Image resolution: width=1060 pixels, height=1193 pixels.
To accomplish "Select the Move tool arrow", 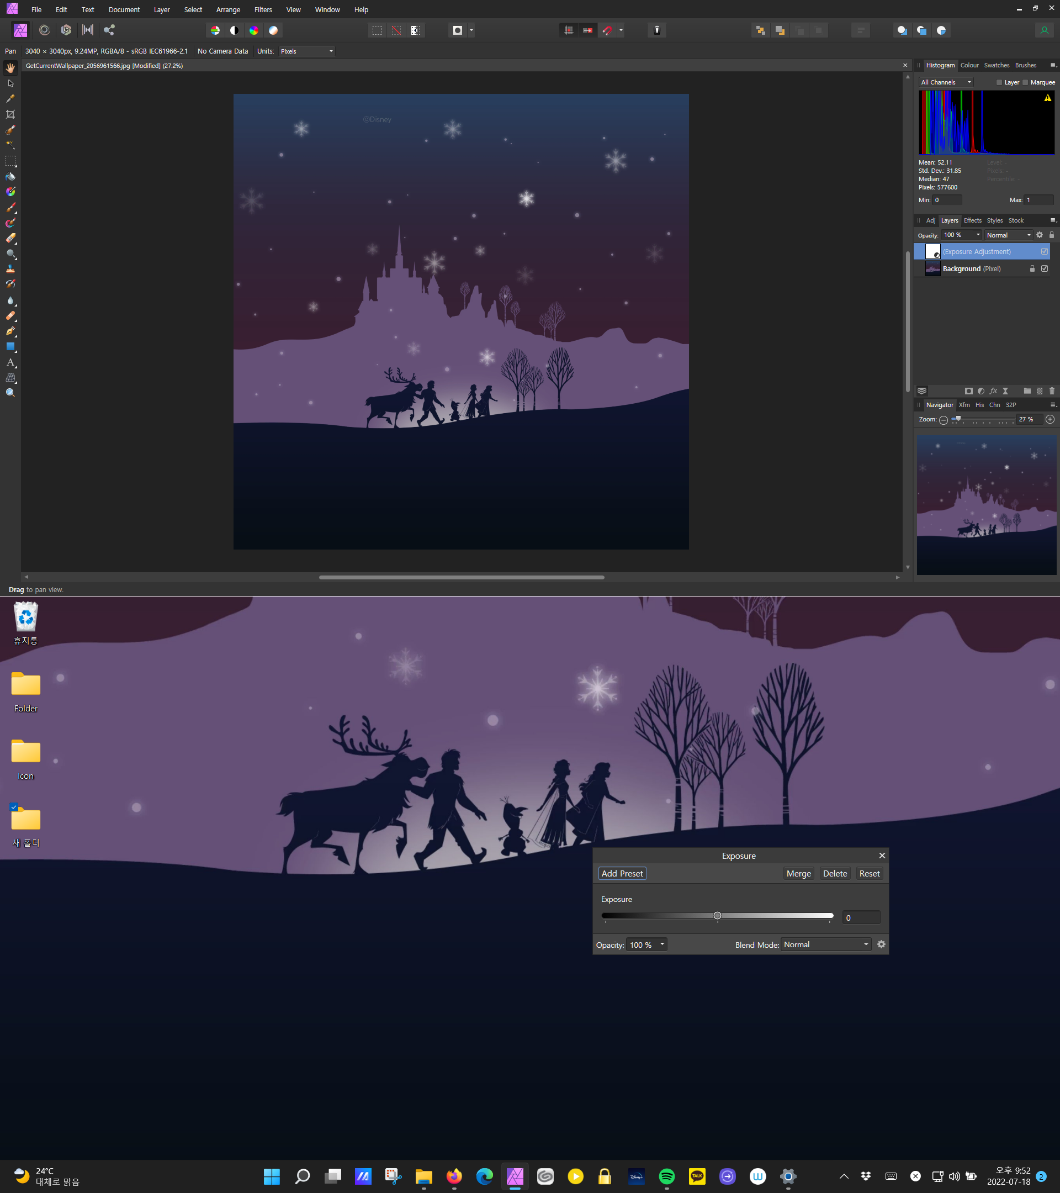I will coord(10,83).
